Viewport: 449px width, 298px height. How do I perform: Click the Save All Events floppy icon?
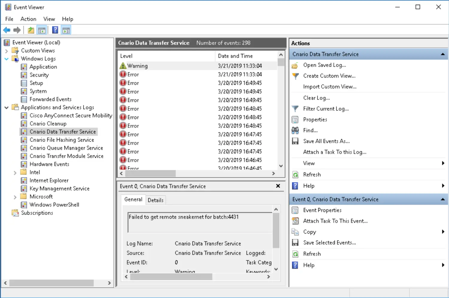[x=295, y=141]
